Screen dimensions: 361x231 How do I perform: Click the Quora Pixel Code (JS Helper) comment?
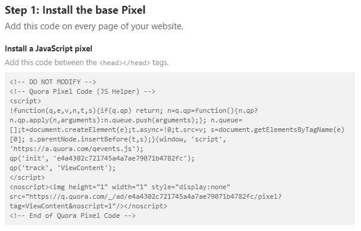[82, 91]
